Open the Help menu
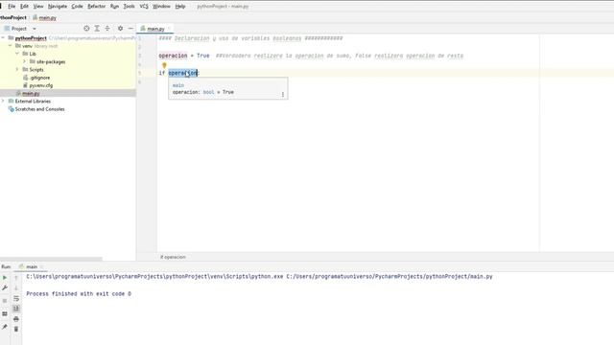 [x=180, y=7]
